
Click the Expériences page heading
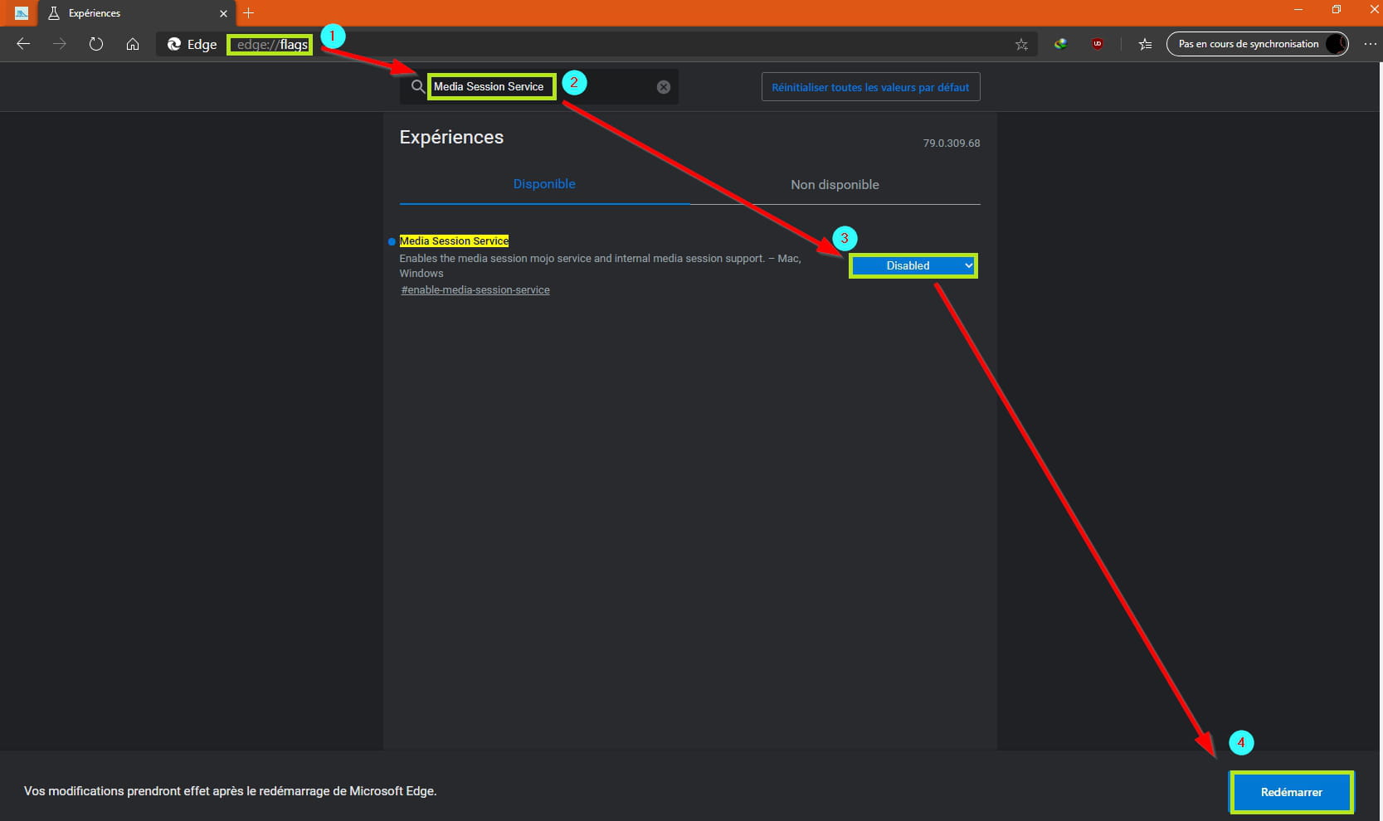451,138
